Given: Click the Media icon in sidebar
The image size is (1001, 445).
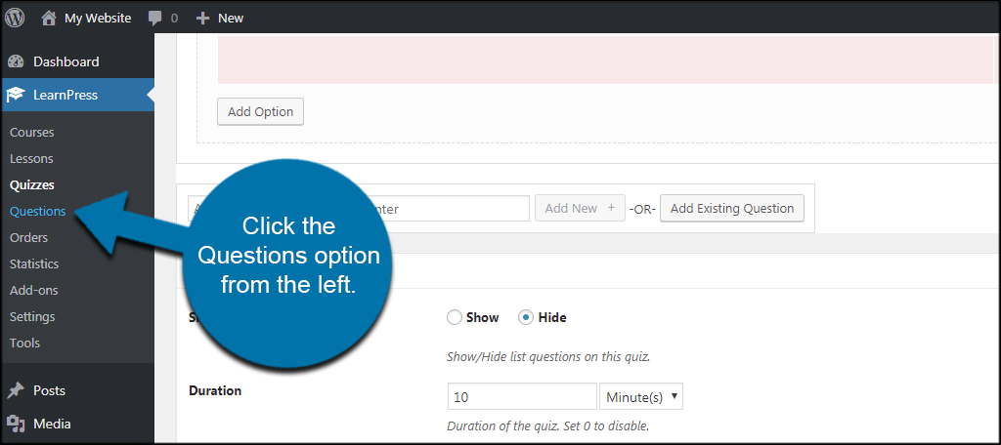Looking at the screenshot, I should point(16,424).
